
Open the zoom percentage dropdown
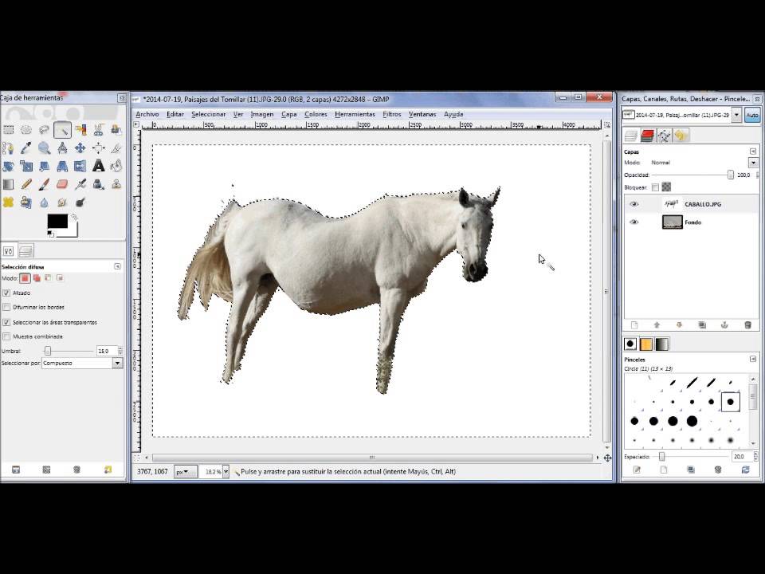pos(226,471)
